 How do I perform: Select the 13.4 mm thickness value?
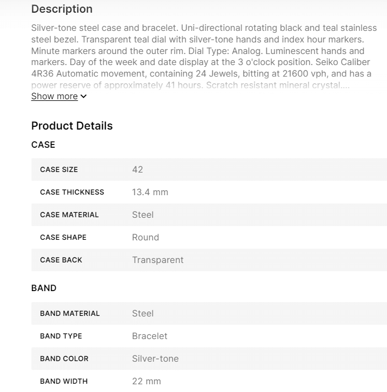click(x=150, y=192)
